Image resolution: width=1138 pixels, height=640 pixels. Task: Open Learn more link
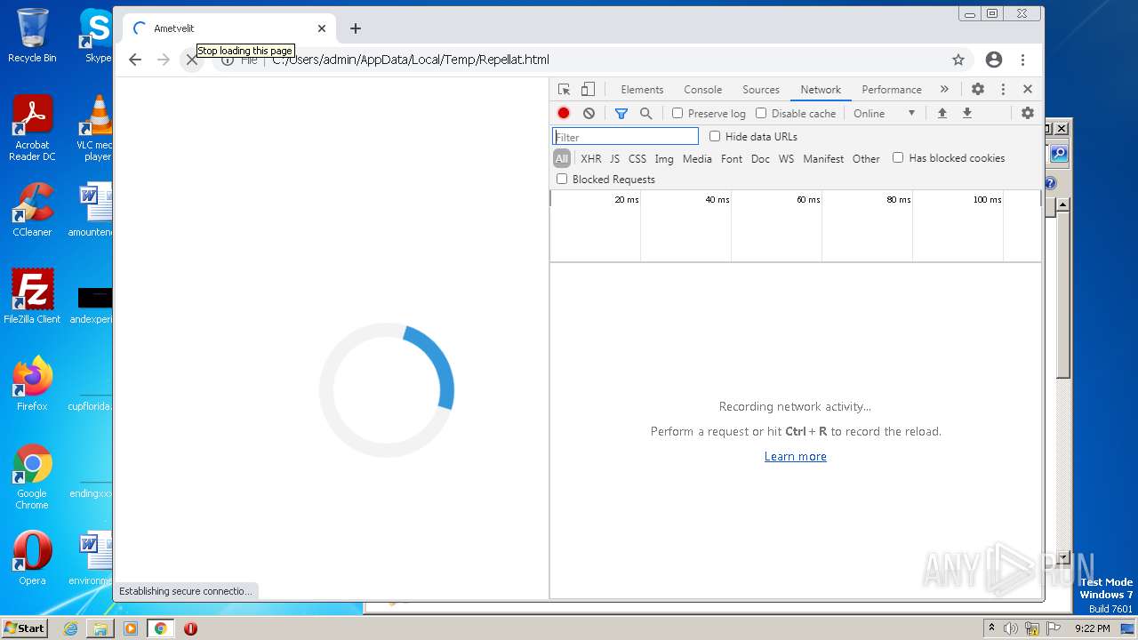tap(796, 456)
